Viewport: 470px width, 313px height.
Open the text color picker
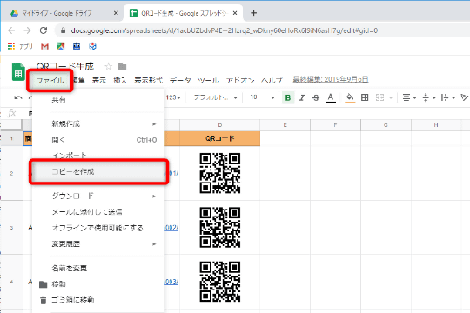(x=331, y=97)
